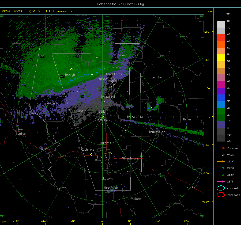Click the orange 111V arrow legend icon
Image resolution: width=241 pixels, height=225 pixels.
(x=221, y=161)
